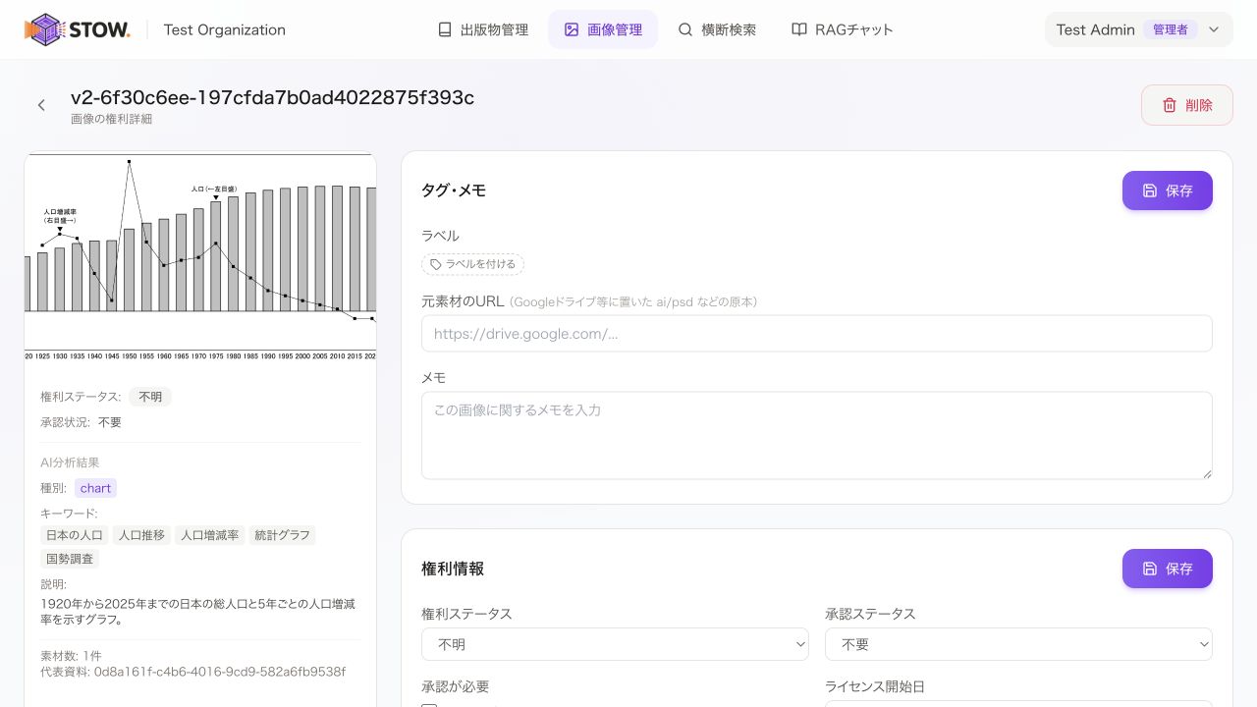
Task: Click the 不明 status badge in left panel
Action: [150, 397]
